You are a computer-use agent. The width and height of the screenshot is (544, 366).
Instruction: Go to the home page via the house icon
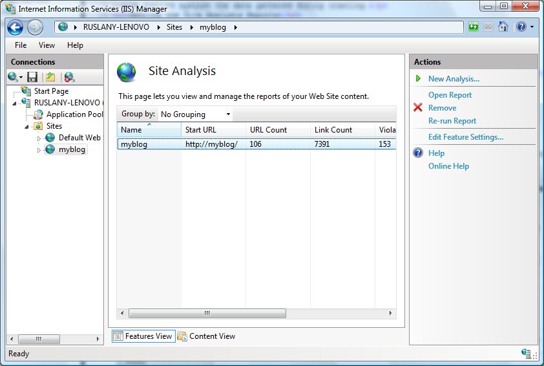[x=503, y=27]
